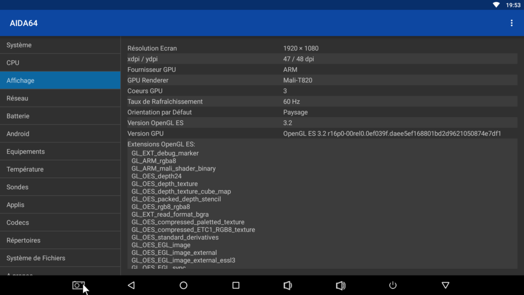Tap the 19:53 clock in status bar

tap(513, 5)
